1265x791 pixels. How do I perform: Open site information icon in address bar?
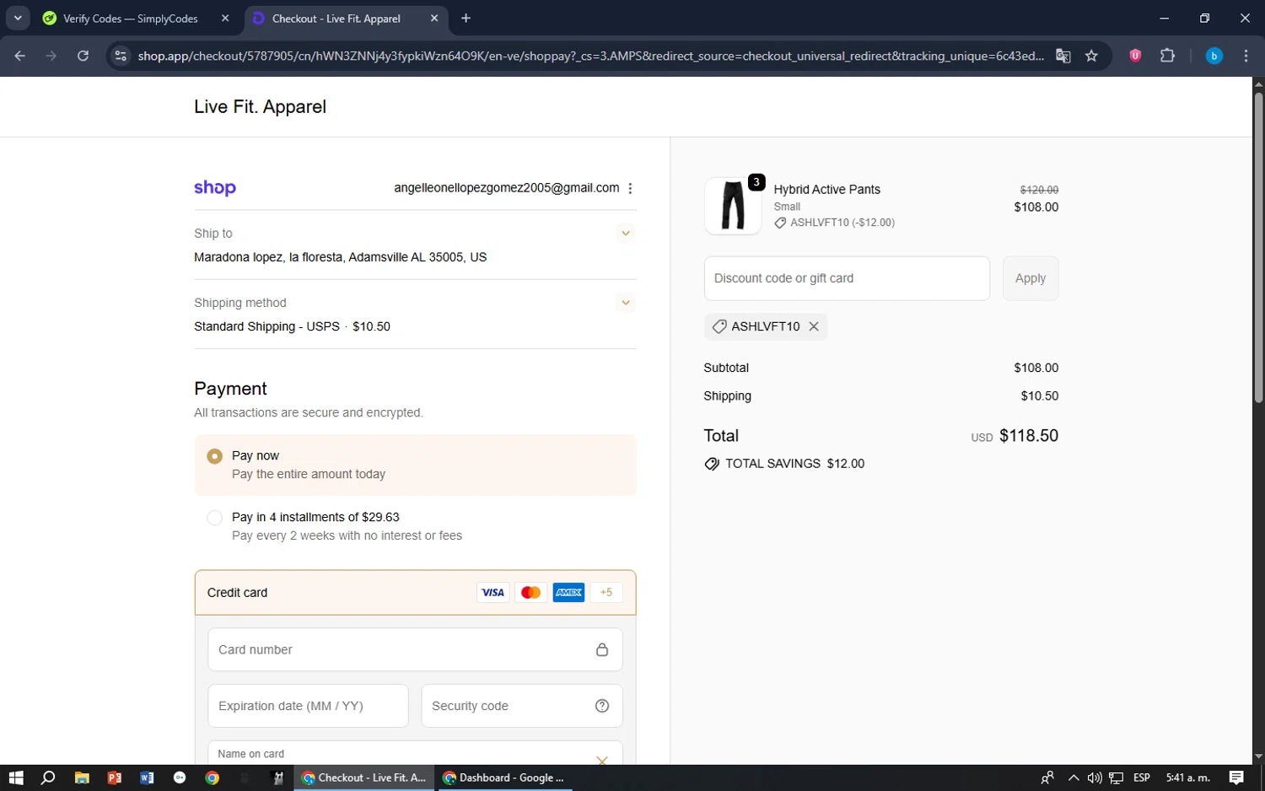coord(121,56)
